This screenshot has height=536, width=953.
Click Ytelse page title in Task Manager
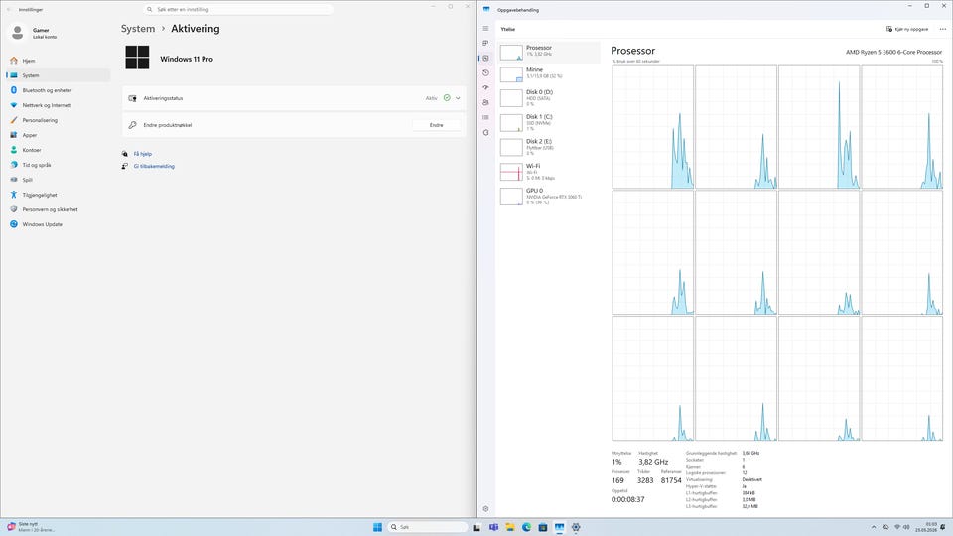click(508, 29)
